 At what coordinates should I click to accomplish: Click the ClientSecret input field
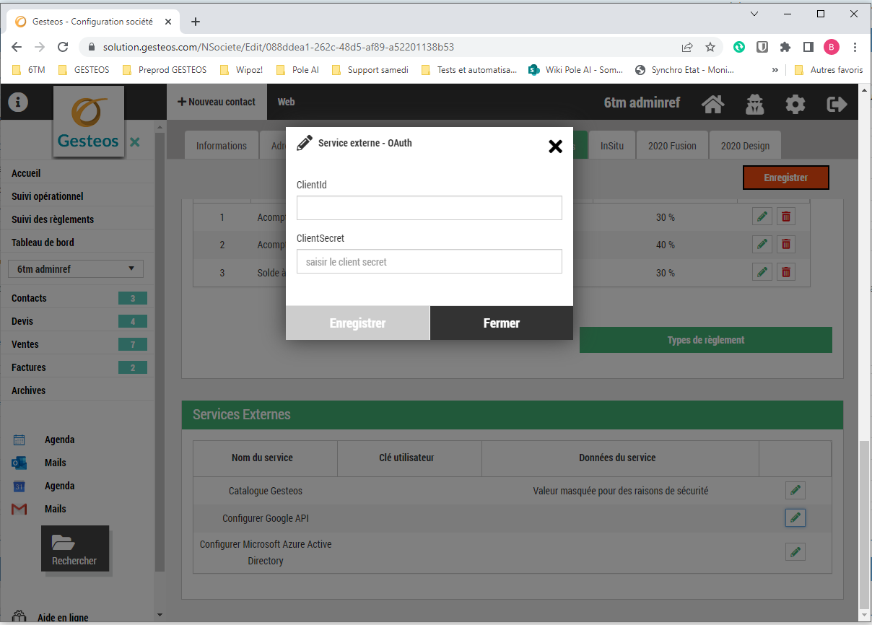click(429, 262)
